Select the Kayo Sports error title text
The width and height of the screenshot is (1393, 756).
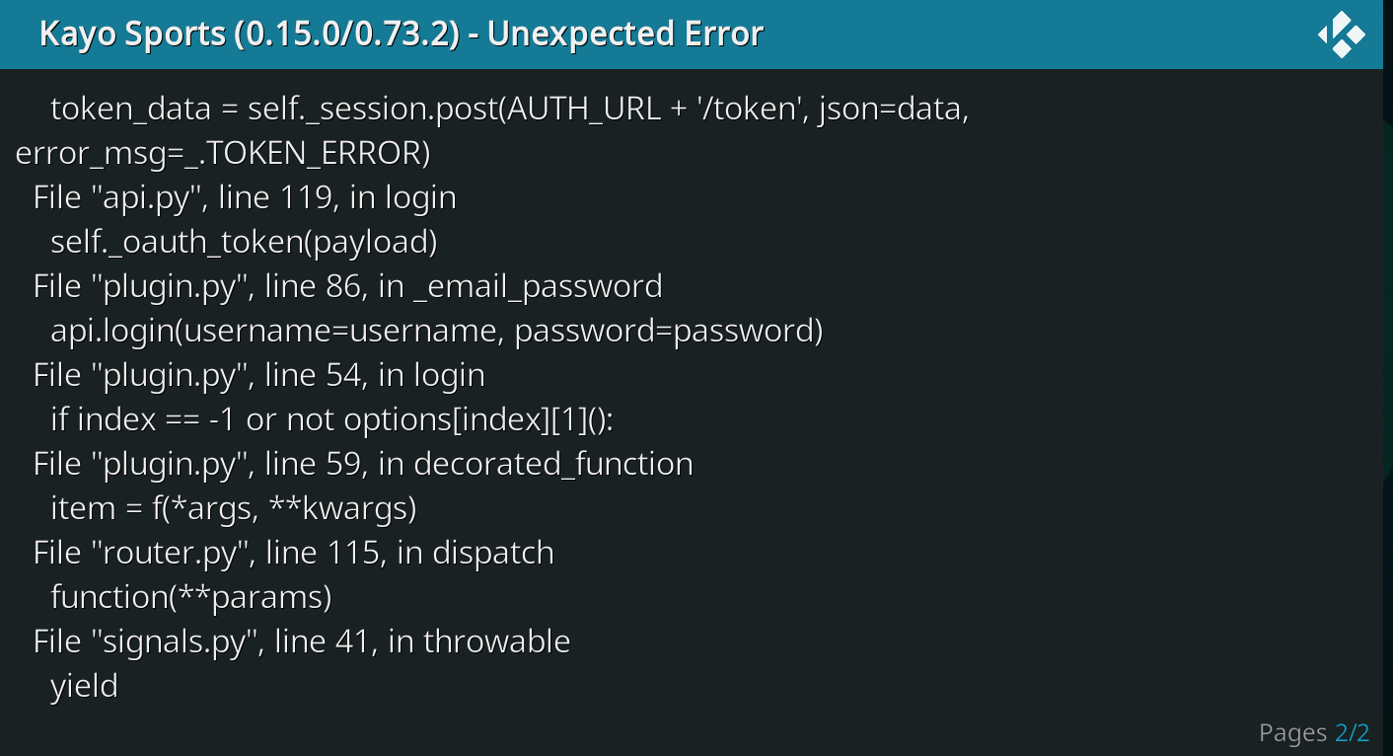tap(399, 33)
